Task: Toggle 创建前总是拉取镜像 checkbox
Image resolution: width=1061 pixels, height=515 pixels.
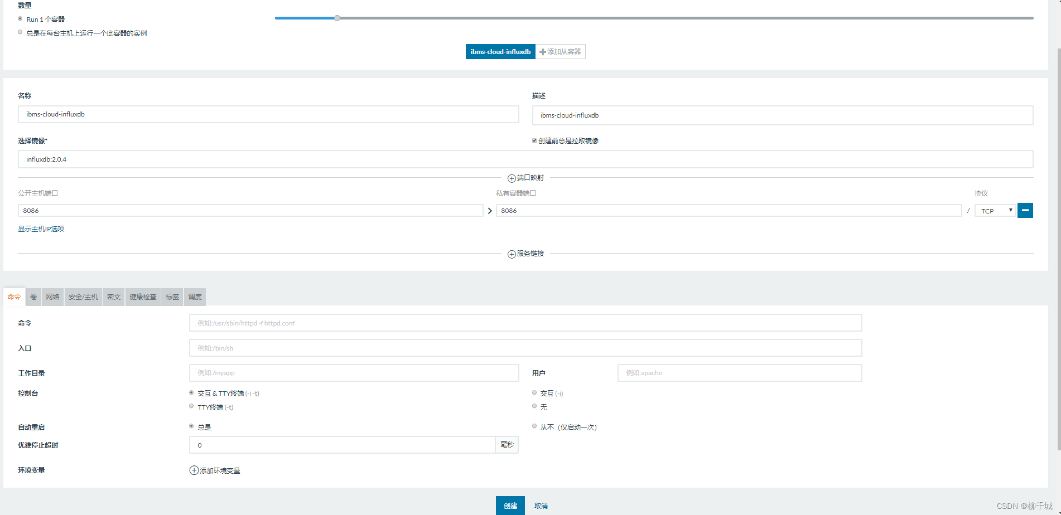Action: click(x=534, y=141)
